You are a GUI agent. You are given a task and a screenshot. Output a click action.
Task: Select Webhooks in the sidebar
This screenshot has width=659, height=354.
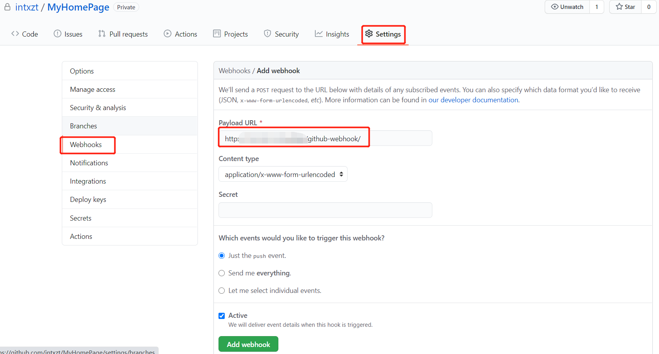[130, 144]
